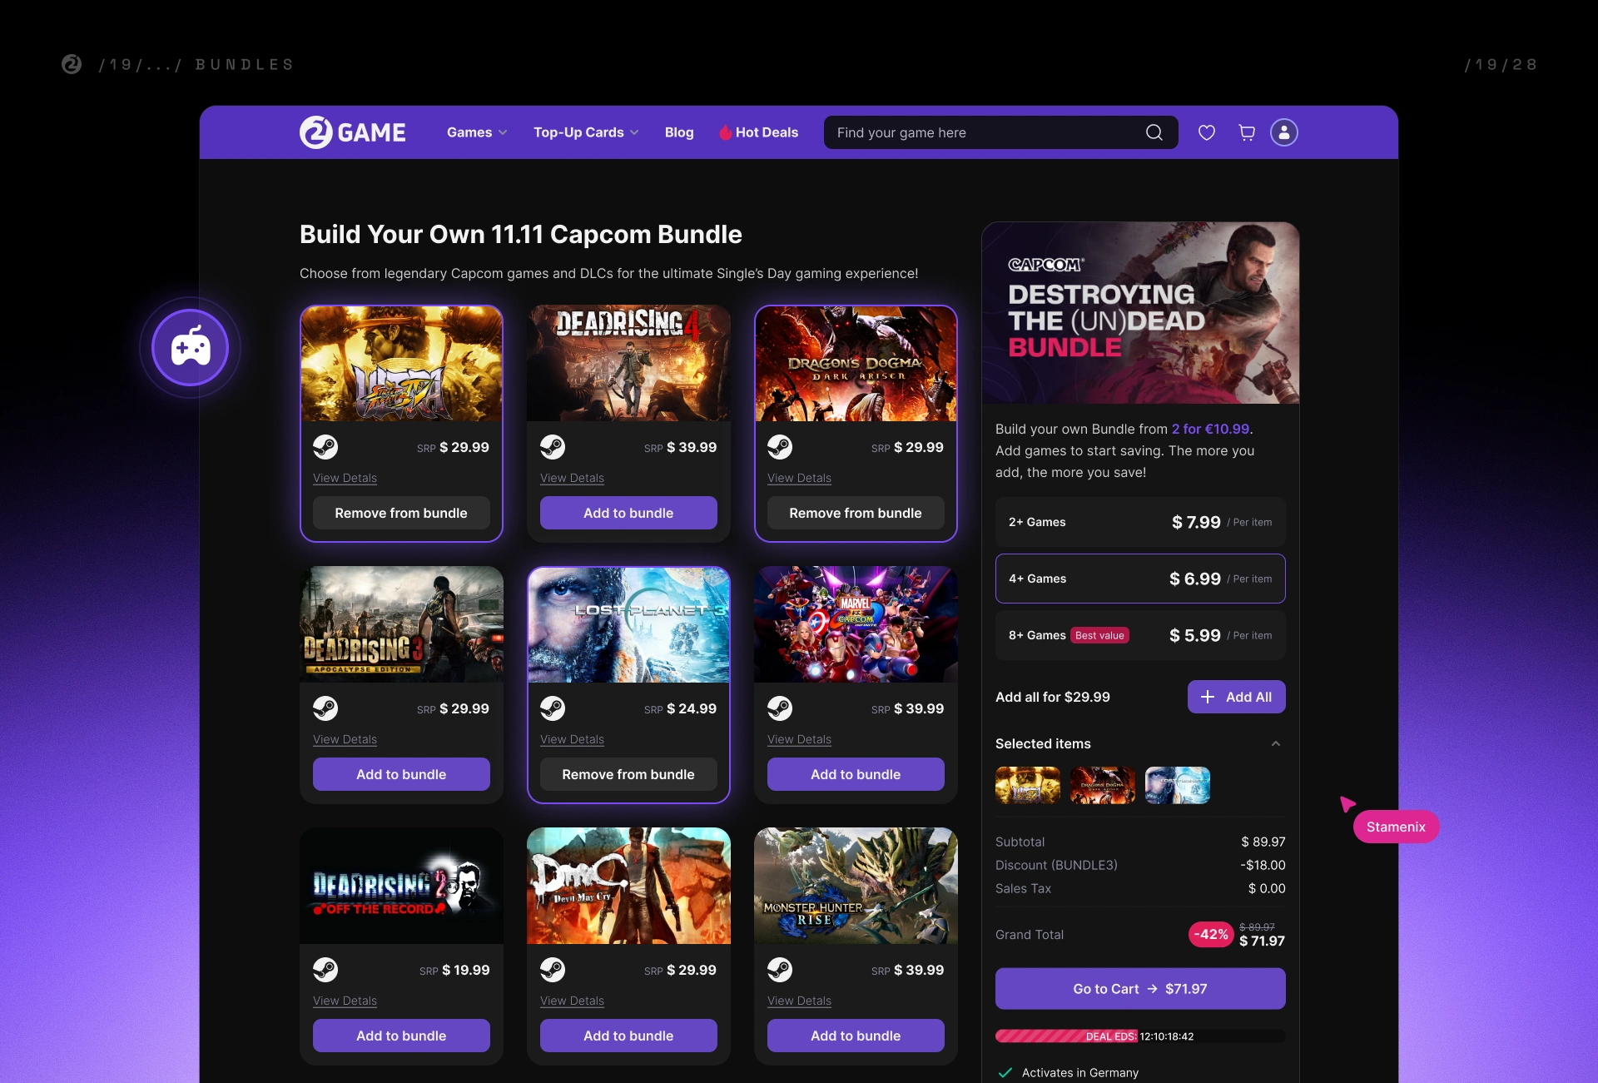Select the 8+ Games best value tier
Image resolution: width=1598 pixels, height=1083 pixels.
click(1139, 635)
